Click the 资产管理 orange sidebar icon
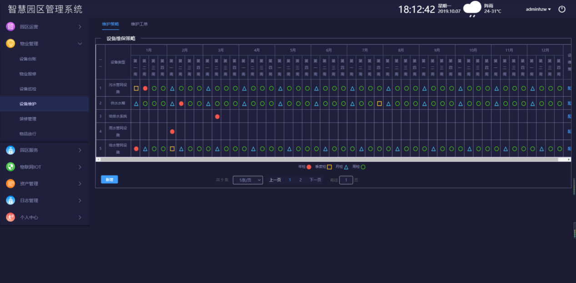 10,184
